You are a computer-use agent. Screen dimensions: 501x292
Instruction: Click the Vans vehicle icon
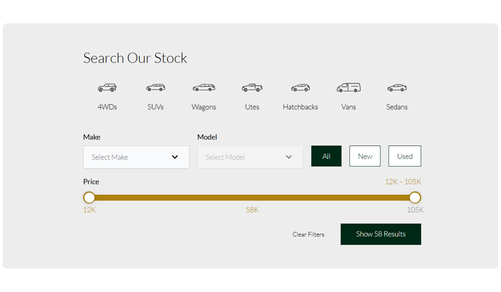349,88
